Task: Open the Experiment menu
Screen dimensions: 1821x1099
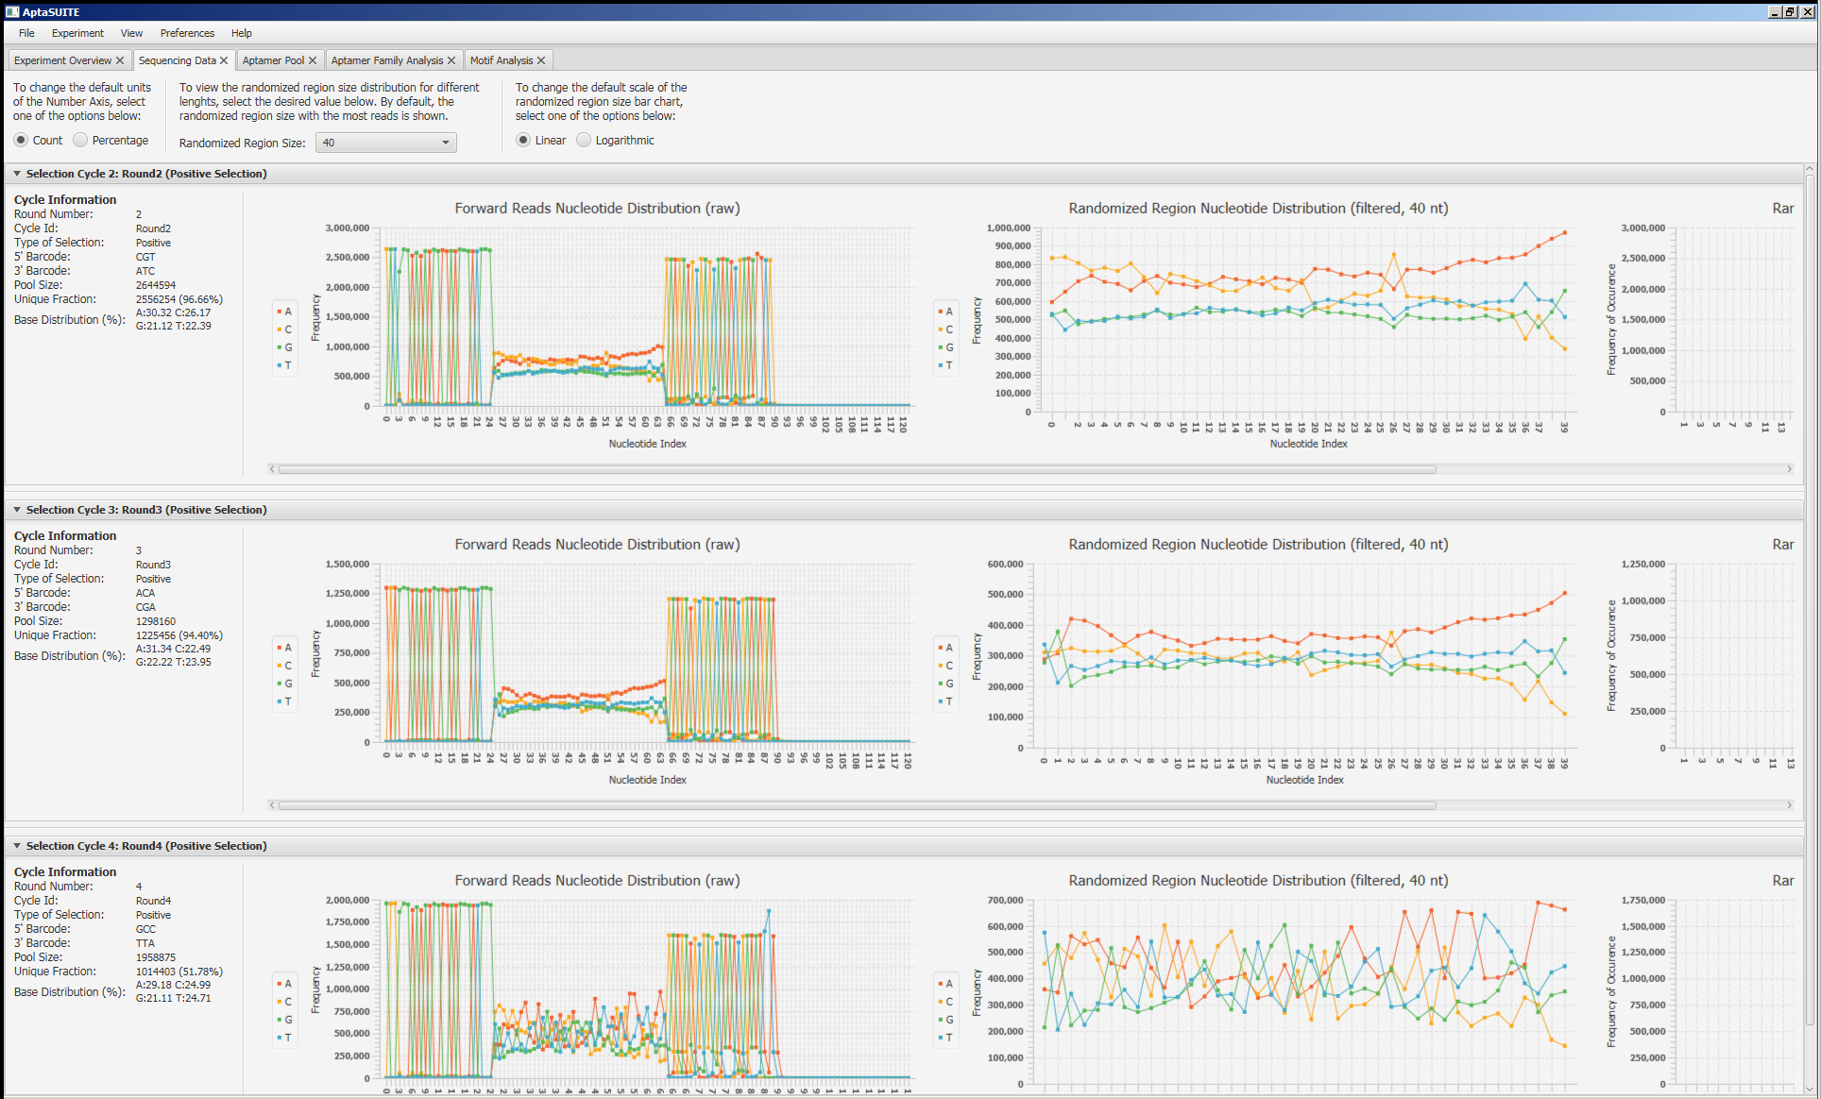Action: pyautogui.click(x=77, y=33)
